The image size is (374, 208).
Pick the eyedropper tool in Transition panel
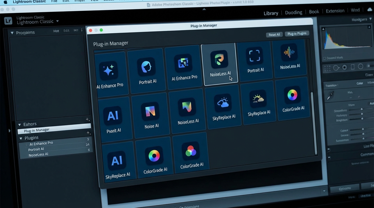[331, 95]
